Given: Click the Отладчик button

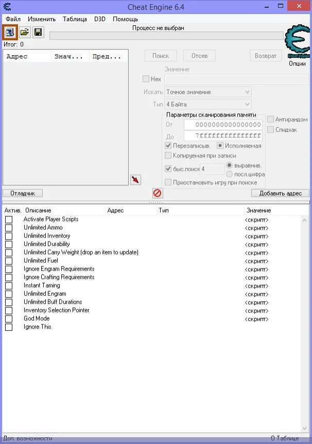Looking at the screenshot, I should click(x=23, y=193).
